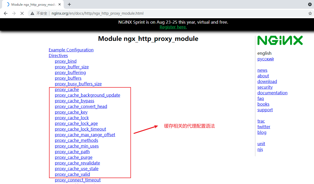314x184 pixels.
Task: Stop loading the page with the X icon
Action: (22, 13)
